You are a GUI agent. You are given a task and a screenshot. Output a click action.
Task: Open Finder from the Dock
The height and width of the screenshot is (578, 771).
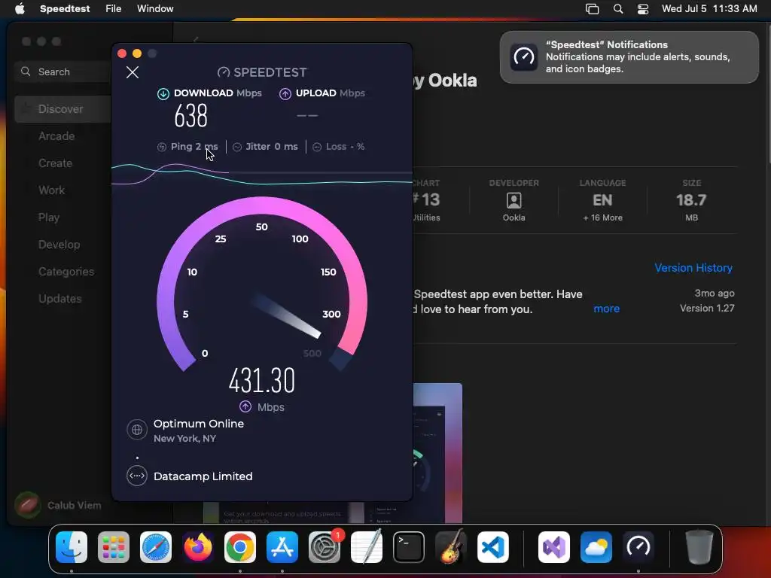[72, 547]
